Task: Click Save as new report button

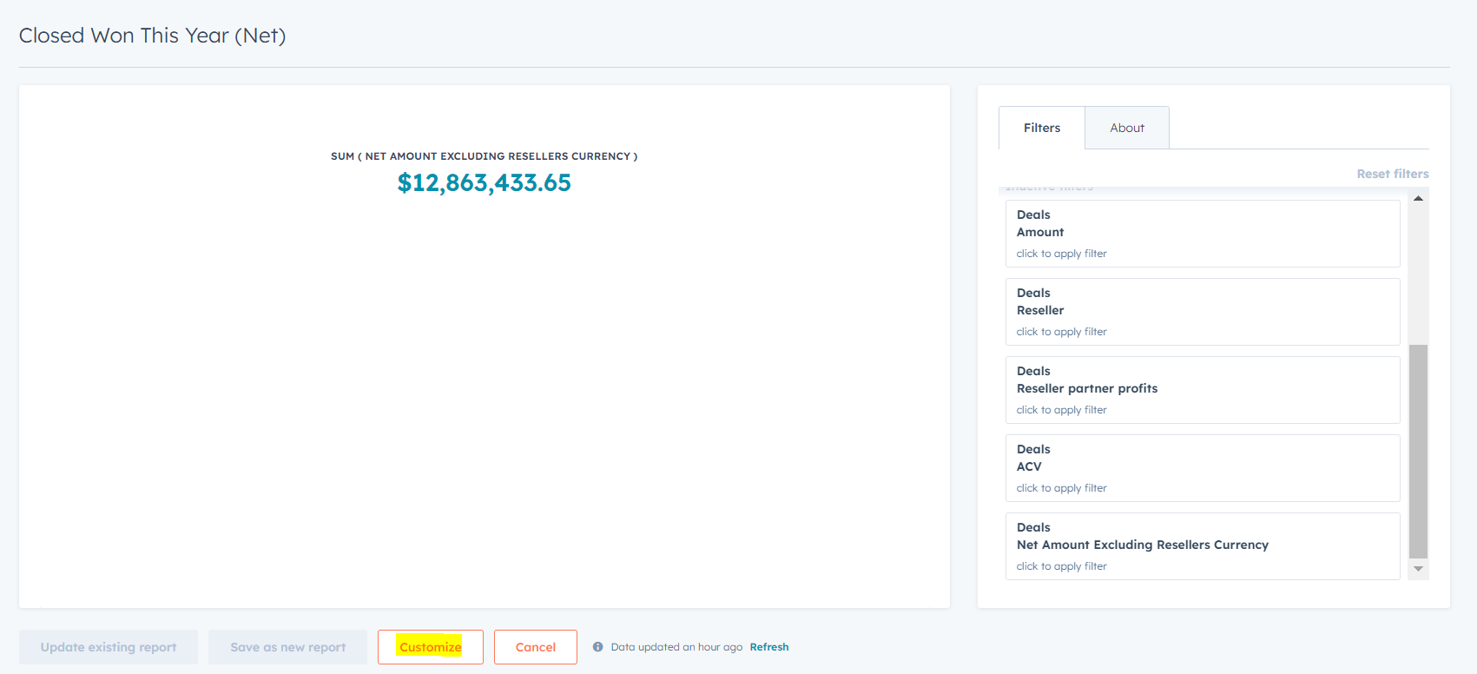Action: 287,647
